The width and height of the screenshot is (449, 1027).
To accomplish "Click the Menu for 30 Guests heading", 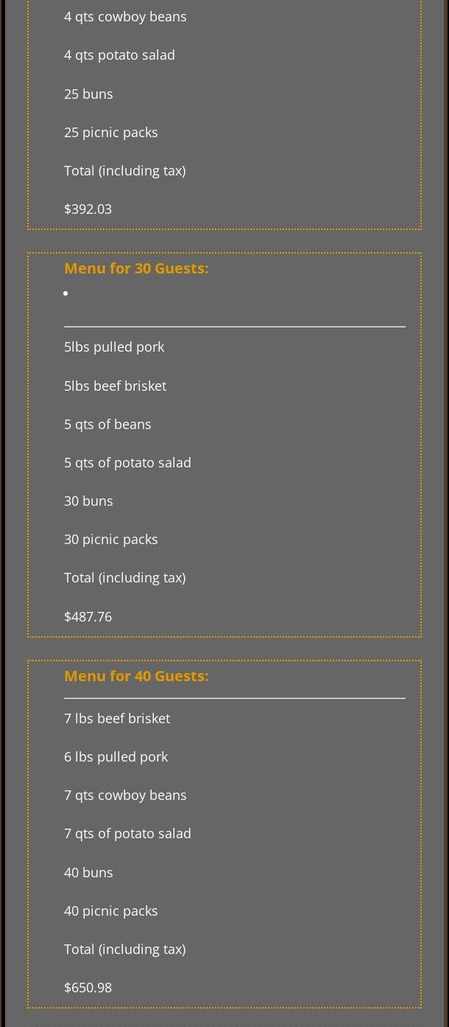I will (136, 268).
